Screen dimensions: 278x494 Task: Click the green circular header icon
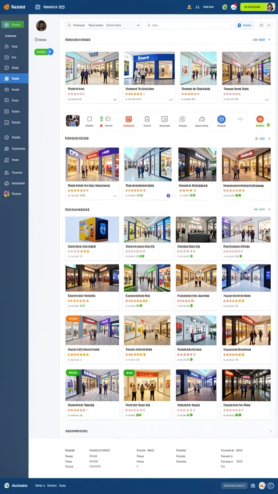[x=225, y=7]
